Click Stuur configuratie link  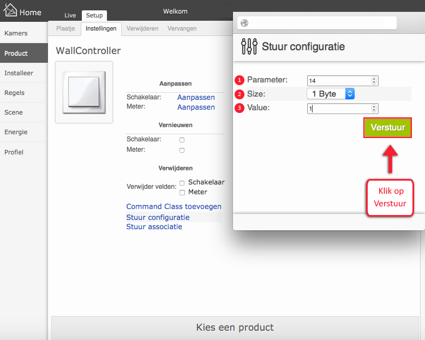[x=158, y=217]
